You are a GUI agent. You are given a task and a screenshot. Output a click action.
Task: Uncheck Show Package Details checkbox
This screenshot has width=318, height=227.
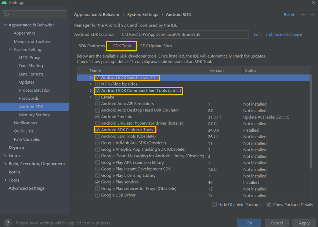click(x=269, y=205)
